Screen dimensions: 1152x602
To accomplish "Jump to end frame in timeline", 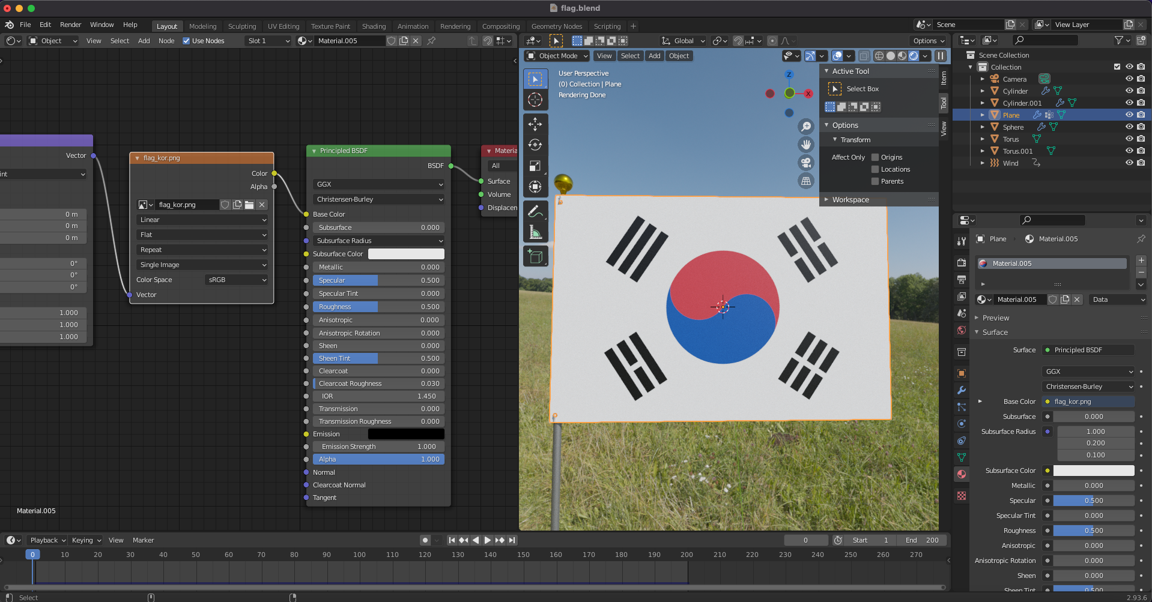I will tap(512, 540).
